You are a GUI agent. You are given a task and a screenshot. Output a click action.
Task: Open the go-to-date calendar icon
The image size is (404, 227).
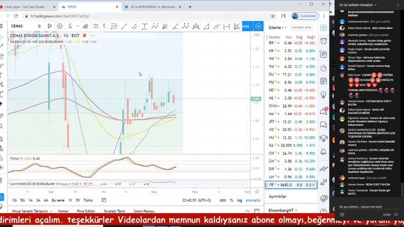(x=104, y=201)
